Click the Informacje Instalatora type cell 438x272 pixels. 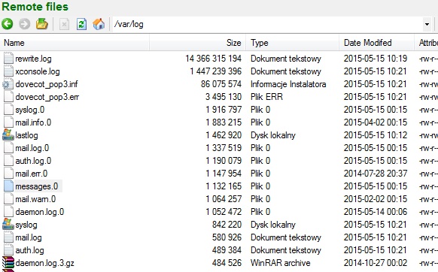288,84
